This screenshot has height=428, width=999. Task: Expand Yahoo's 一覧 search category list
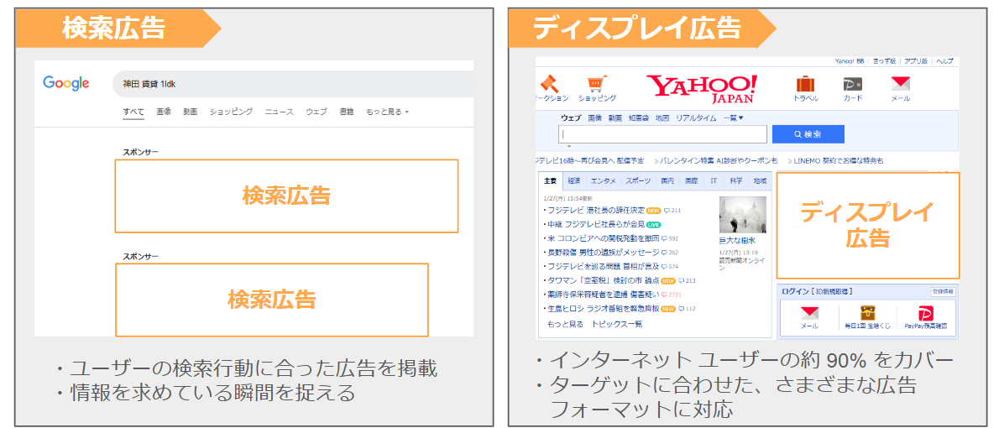pyautogui.click(x=733, y=117)
